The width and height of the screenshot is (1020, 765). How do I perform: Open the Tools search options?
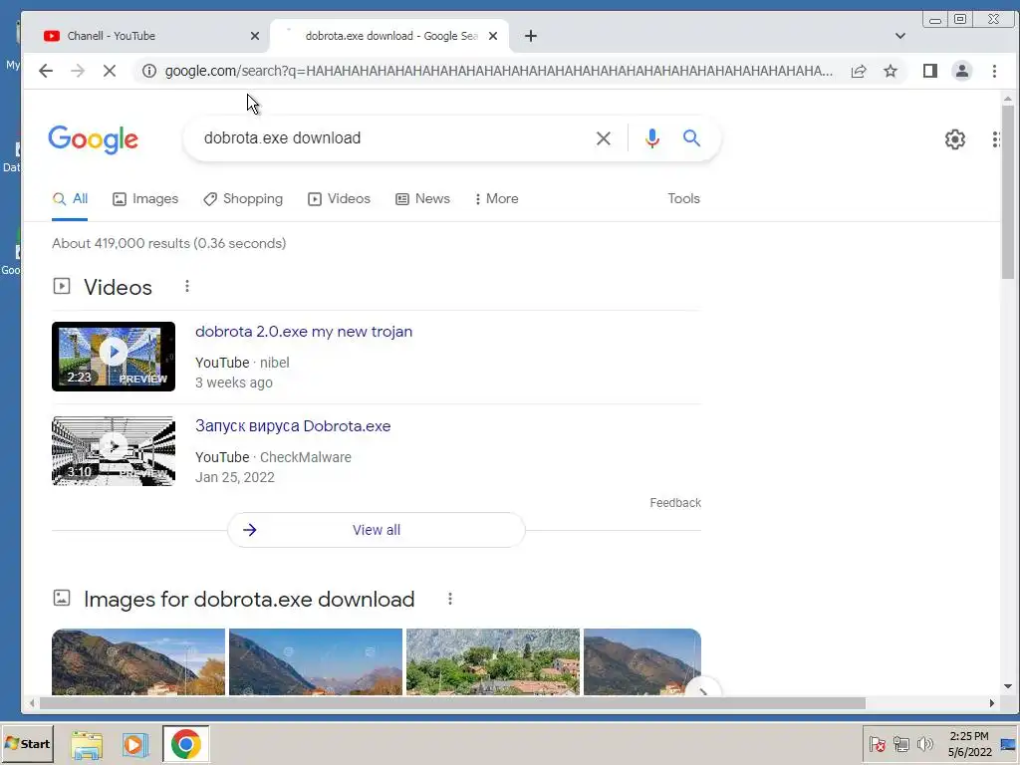[683, 199]
